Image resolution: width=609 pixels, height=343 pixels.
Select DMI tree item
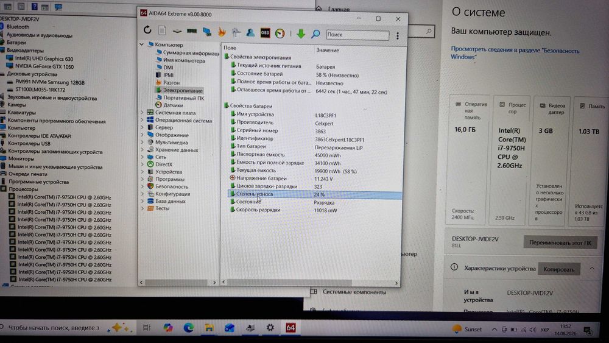[164, 68]
